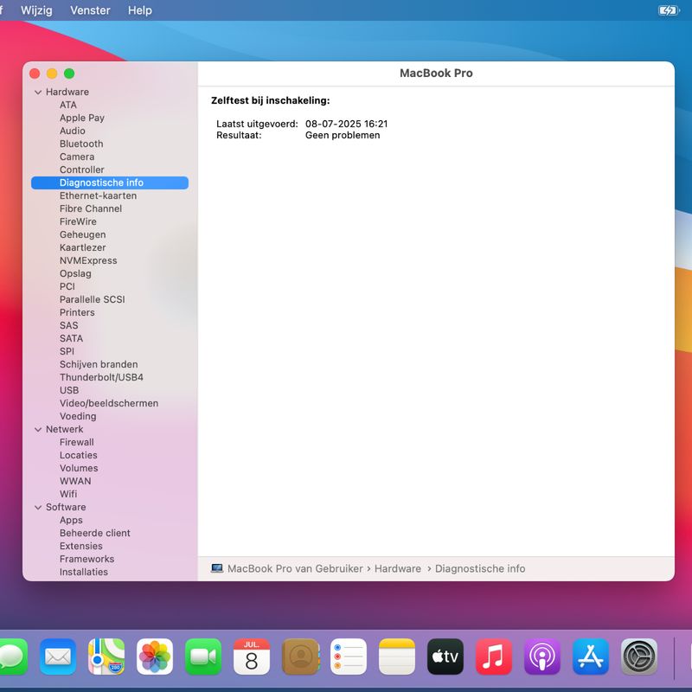Click Hardware in the path bar
Viewport: 692px width, 692px height.
point(398,568)
